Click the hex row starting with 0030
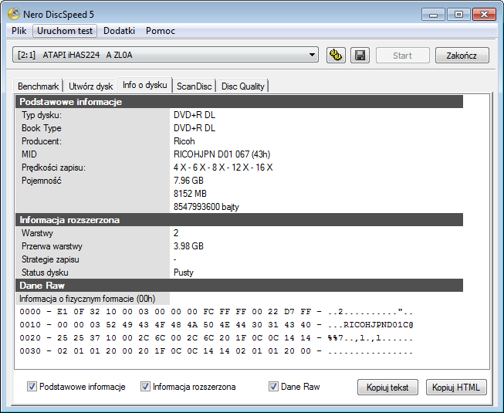Viewport: 504px width, 413px height. pyautogui.click(x=216, y=351)
